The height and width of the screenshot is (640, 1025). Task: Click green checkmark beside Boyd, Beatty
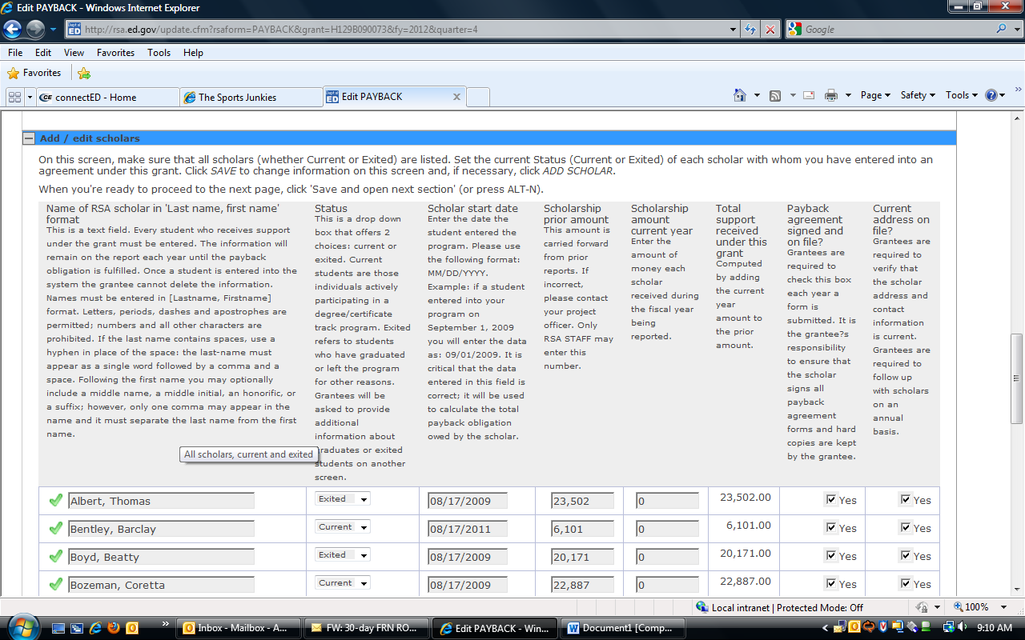[55, 557]
